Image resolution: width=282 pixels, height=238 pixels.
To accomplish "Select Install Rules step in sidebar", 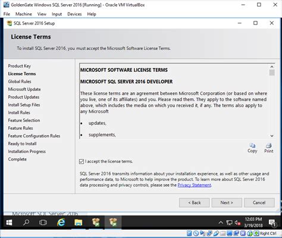I will (x=19, y=112).
